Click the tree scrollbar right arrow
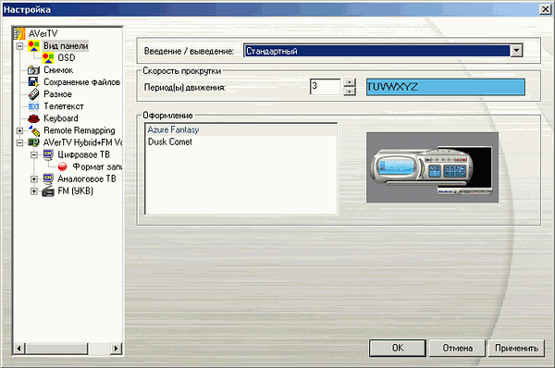Screen dimensions: 555x368 (x=116, y=349)
